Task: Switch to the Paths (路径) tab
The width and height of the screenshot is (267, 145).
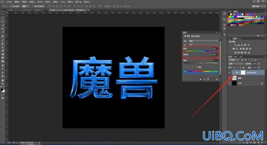Action: pyautogui.click(x=241, y=56)
